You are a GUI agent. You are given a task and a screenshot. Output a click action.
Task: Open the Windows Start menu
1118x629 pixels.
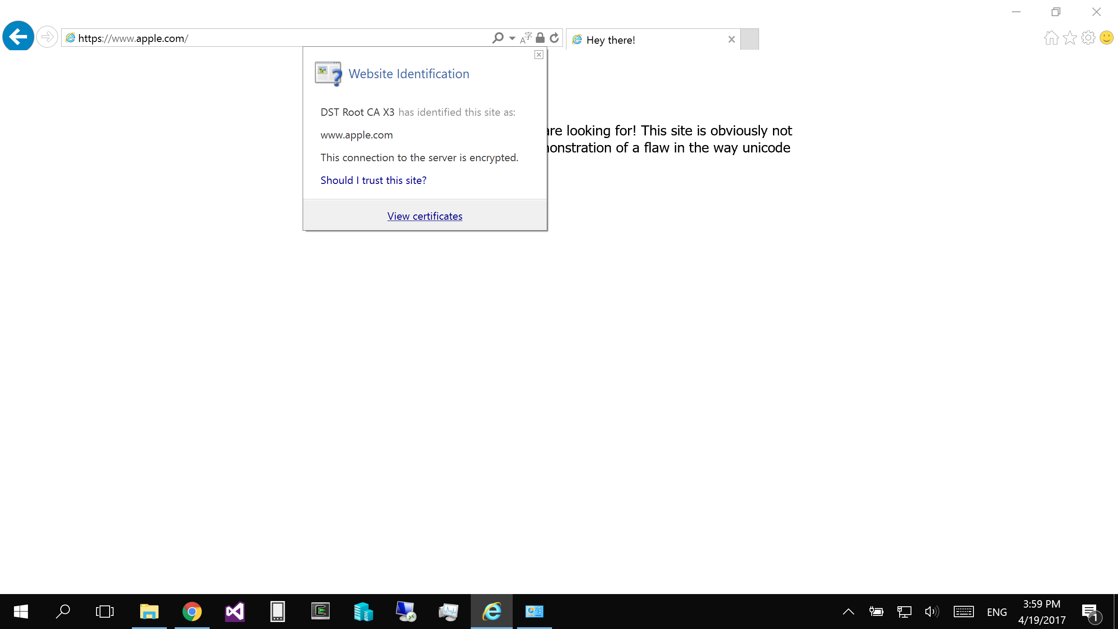click(x=21, y=612)
